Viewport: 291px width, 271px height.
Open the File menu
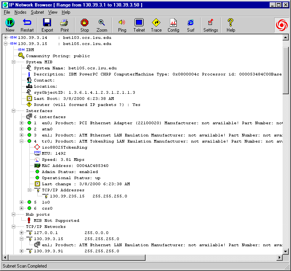click(x=7, y=12)
